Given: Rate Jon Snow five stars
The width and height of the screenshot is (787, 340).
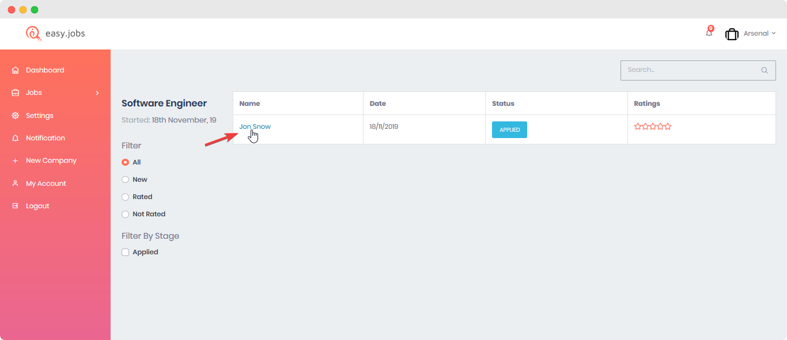Looking at the screenshot, I should (668, 127).
